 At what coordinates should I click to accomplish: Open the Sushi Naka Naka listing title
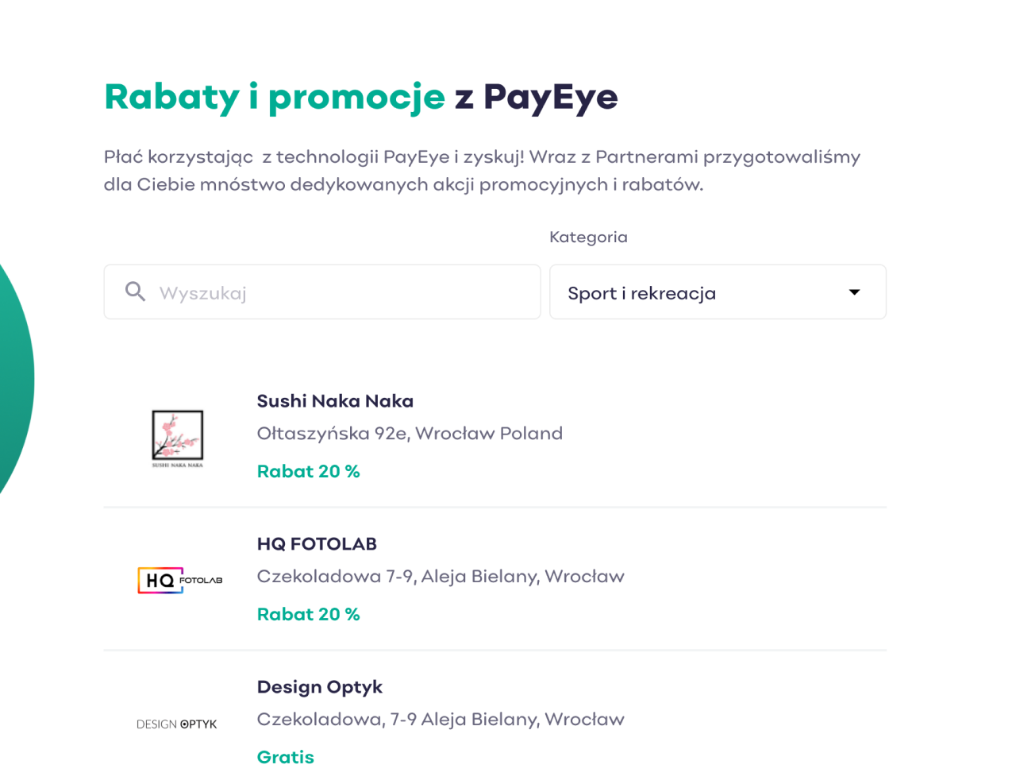335,401
